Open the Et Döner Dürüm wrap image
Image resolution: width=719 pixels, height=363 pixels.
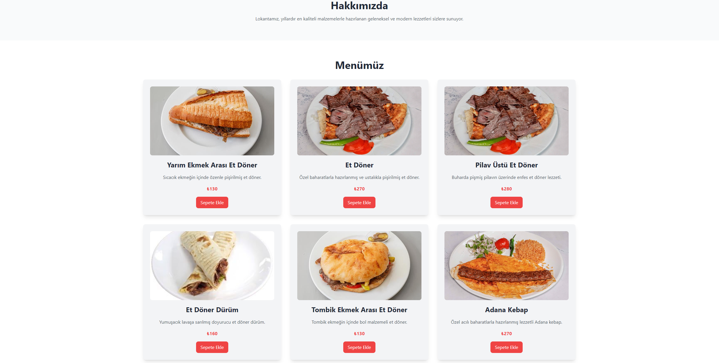pos(212,266)
